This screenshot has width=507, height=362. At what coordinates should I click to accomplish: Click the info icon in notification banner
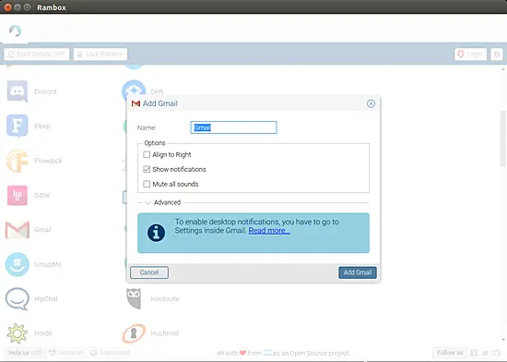pyautogui.click(x=156, y=233)
